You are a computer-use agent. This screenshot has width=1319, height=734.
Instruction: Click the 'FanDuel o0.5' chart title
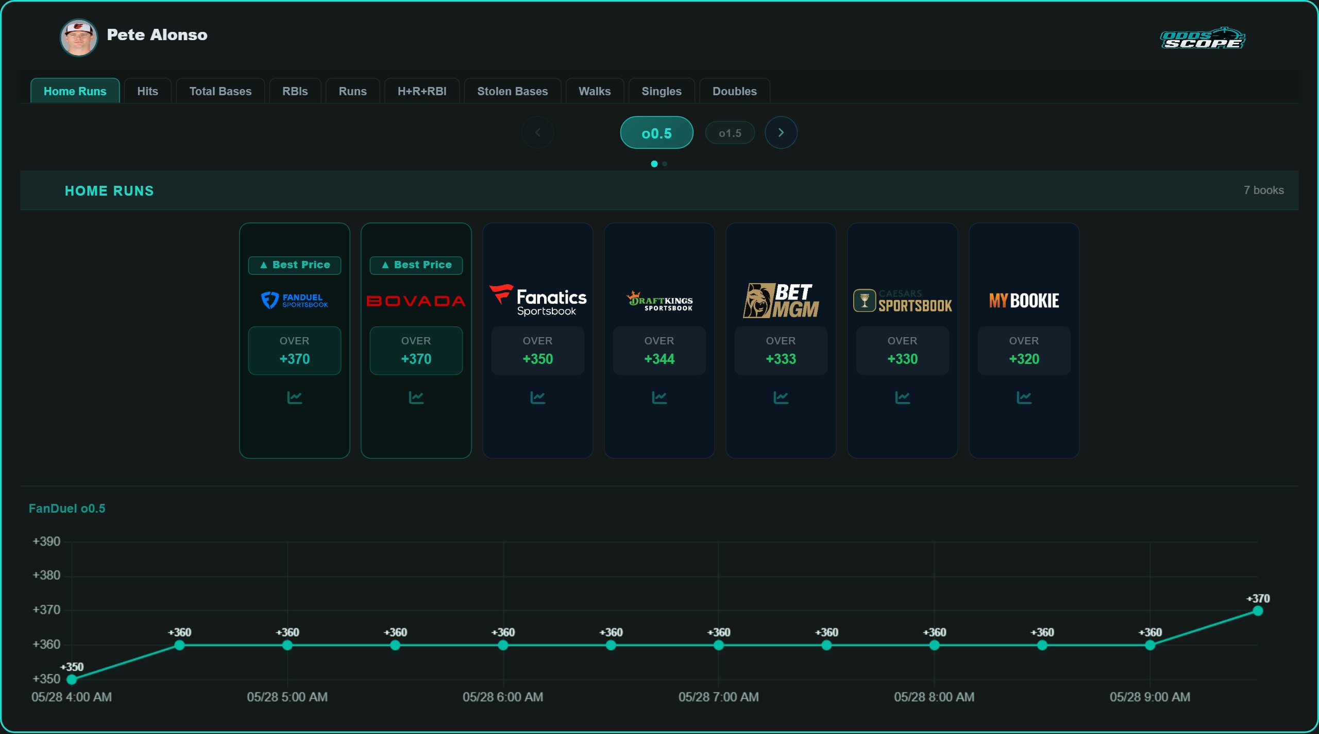point(67,509)
